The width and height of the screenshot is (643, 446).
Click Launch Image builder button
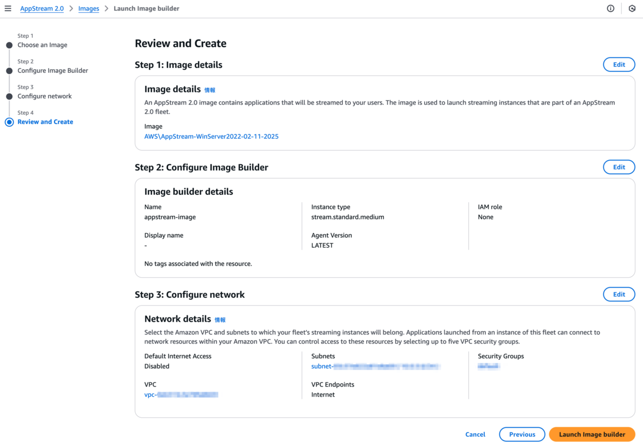click(x=592, y=434)
